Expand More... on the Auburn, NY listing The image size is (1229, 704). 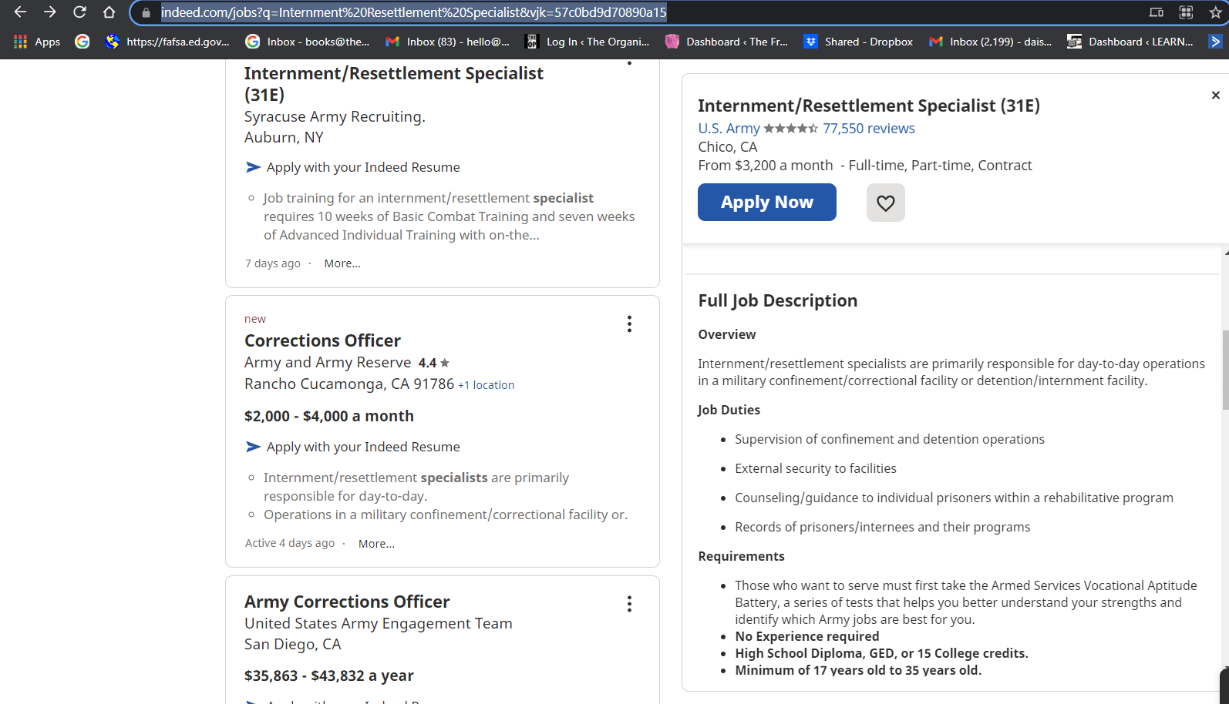click(x=342, y=263)
